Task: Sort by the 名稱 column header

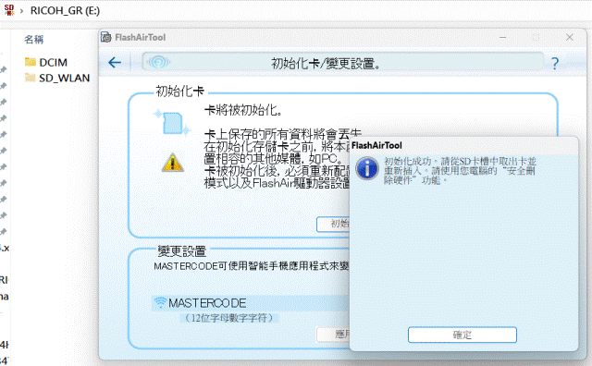Action: click(34, 39)
